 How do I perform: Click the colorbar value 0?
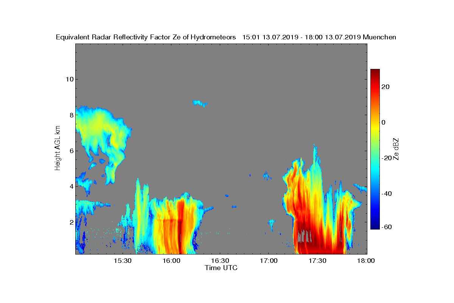pyautogui.click(x=384, y=122)
